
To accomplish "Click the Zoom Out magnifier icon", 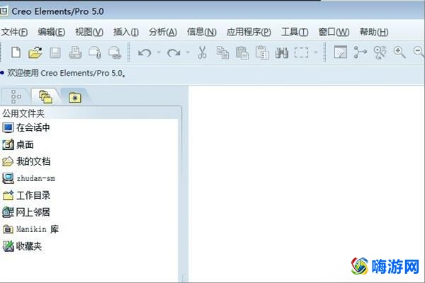I will tap(419, 52).
